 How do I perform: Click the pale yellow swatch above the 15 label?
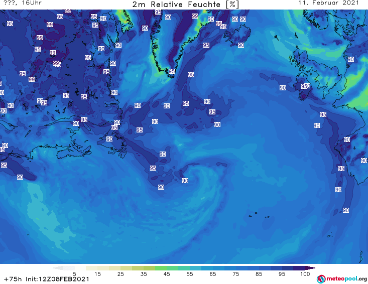pos(92,268)
